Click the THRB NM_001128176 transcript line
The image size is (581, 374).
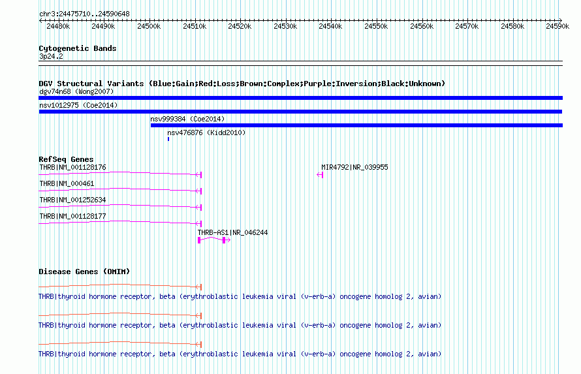pyautogui.click(x=120, y=174)
